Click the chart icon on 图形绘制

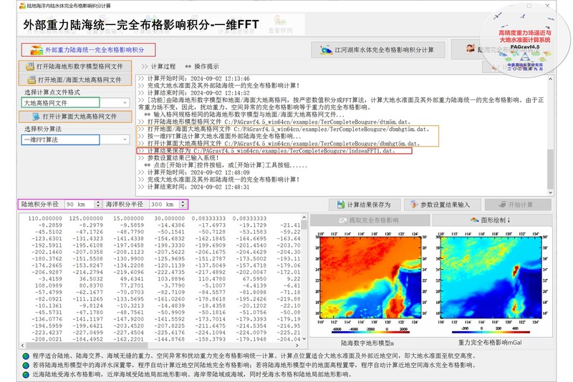click(474, 220)
